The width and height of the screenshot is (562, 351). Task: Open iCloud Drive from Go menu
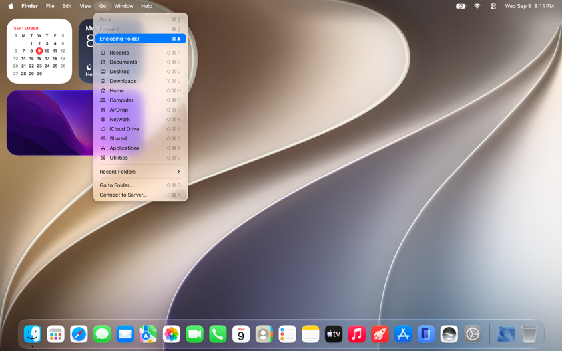[140, 129]
